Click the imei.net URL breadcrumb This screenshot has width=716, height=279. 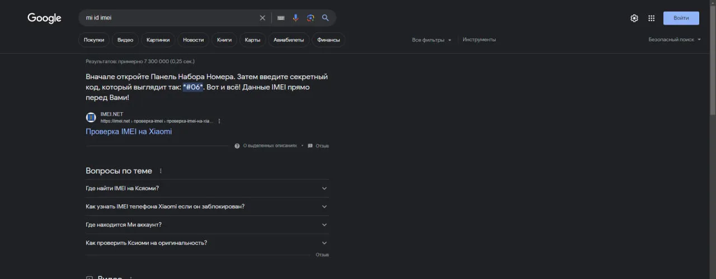[x=157, y=121]
